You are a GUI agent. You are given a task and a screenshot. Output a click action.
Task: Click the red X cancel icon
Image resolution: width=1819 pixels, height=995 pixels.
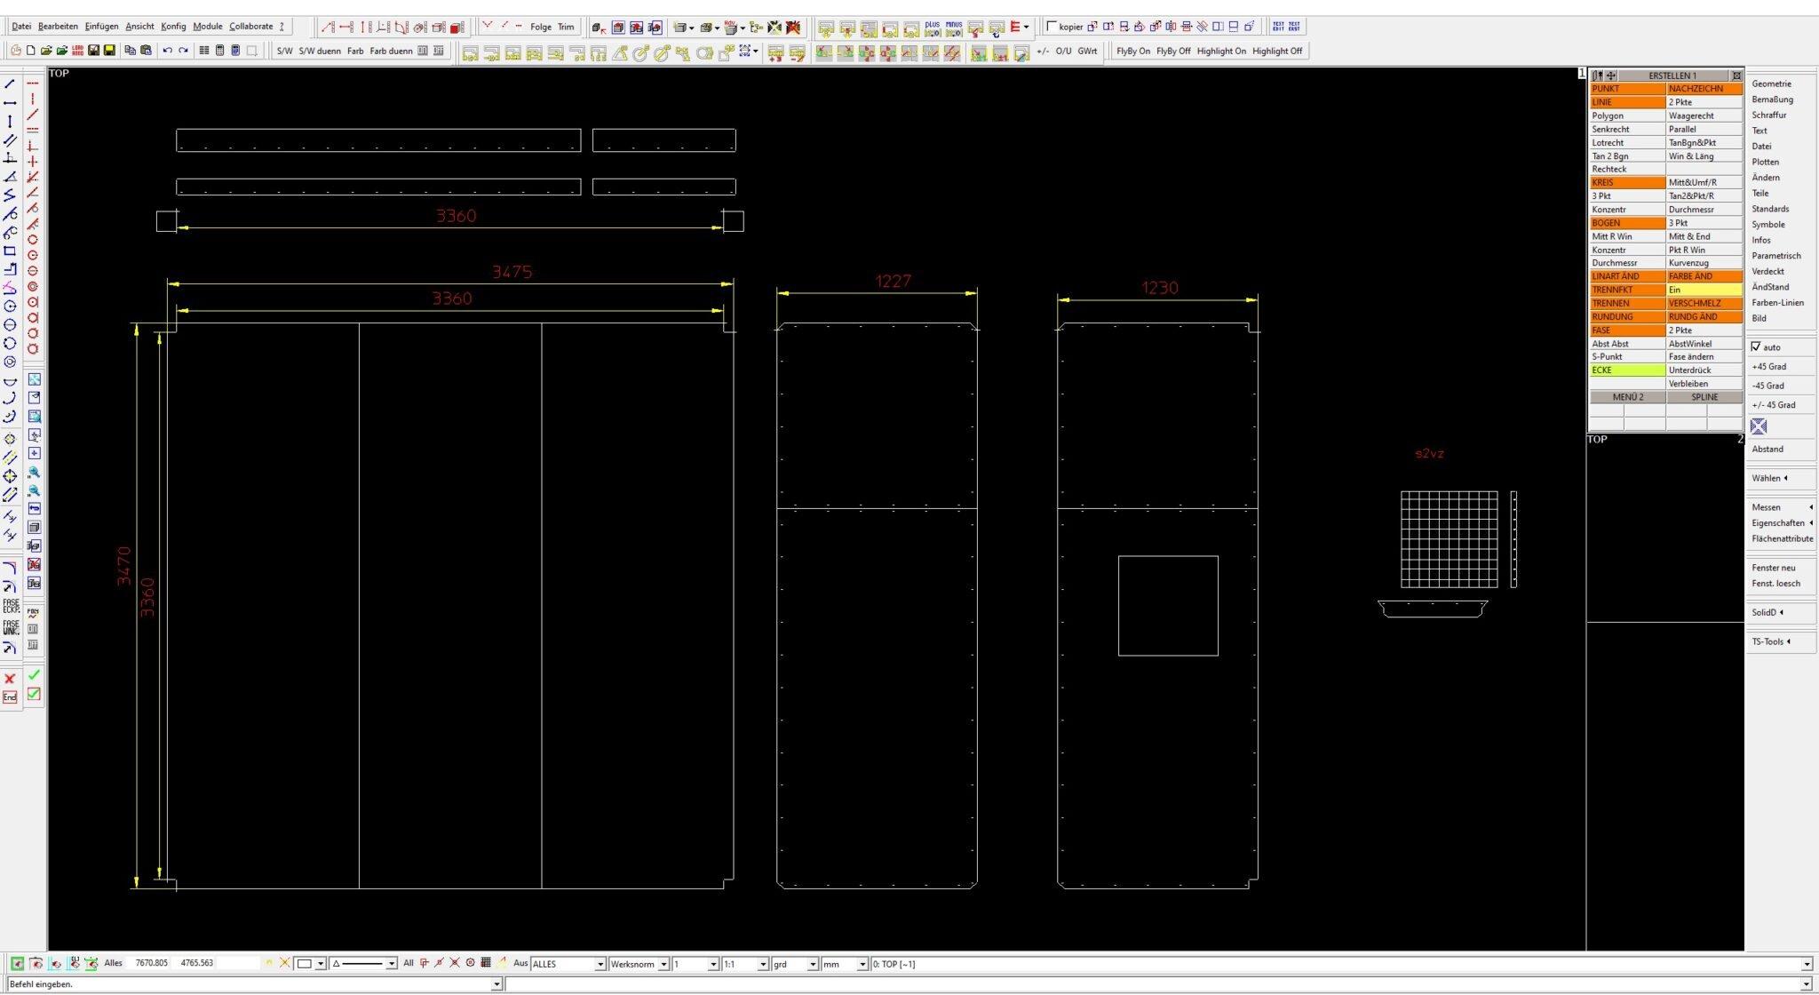click(x=10, y=679)
